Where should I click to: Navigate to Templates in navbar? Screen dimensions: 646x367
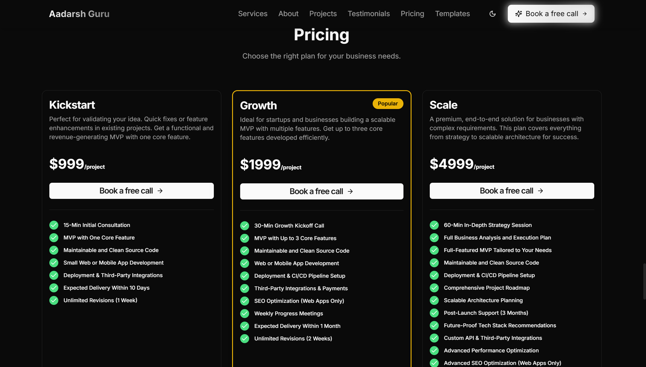coord(452,14)
